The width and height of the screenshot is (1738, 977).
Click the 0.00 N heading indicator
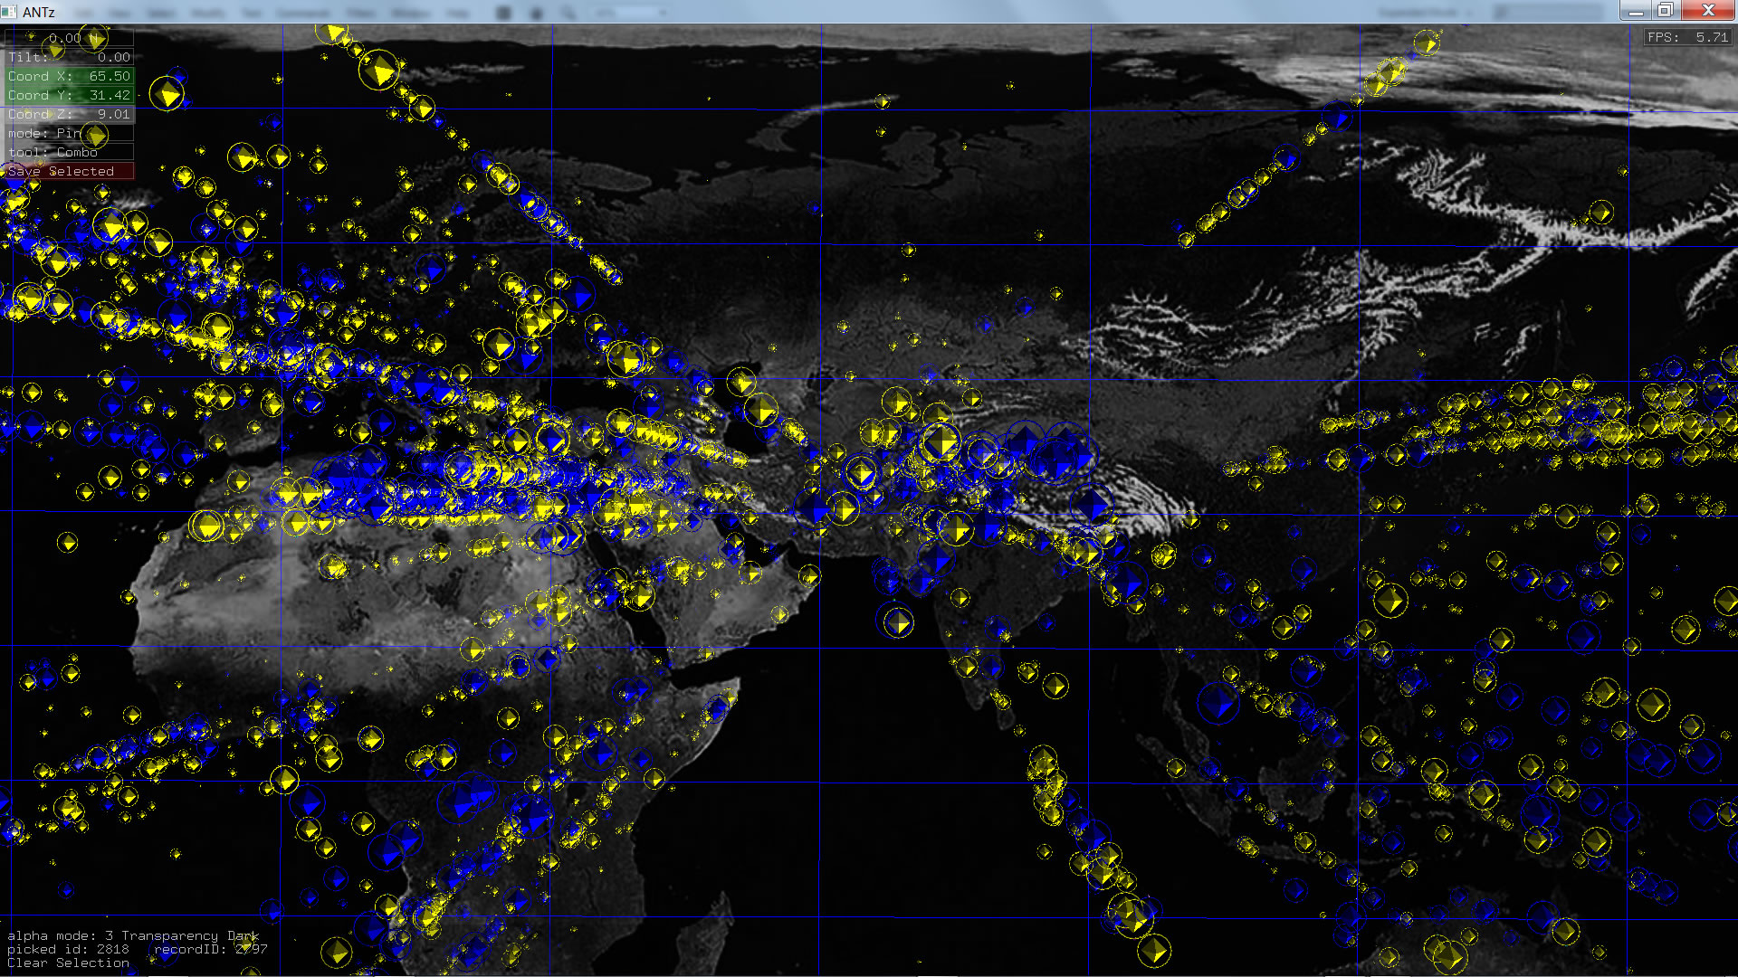pos(69,38)
